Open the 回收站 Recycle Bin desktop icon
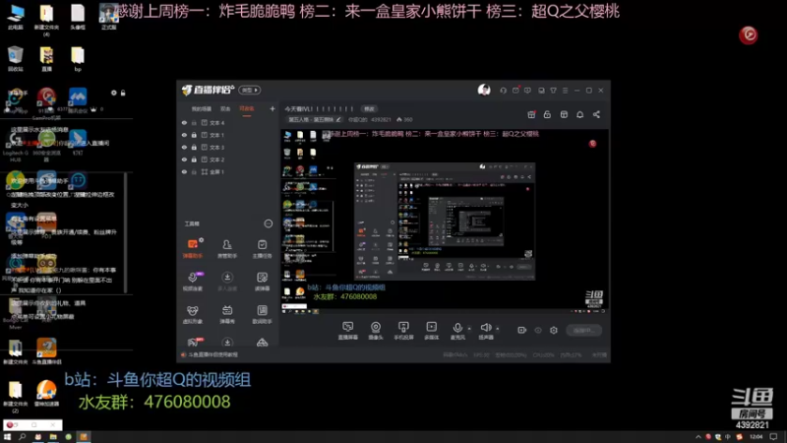 click(x=16, y=58)
